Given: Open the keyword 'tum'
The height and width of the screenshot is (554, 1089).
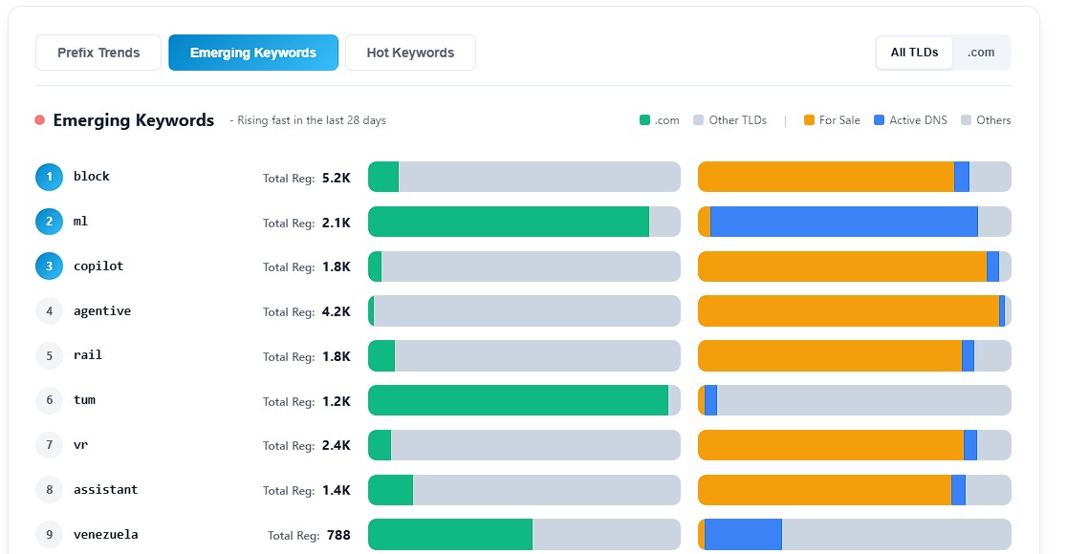Looking at the screenshot, I should 85,400.
